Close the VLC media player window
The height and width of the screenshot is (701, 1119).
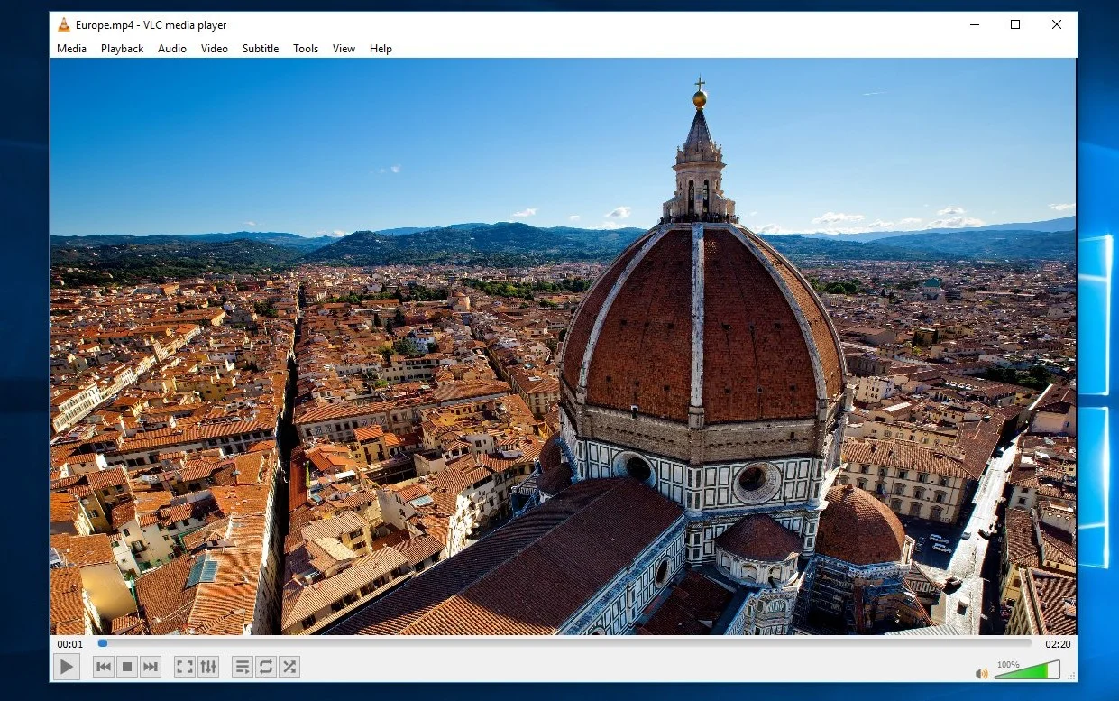pyautogui.click(x=1057, y=24)
